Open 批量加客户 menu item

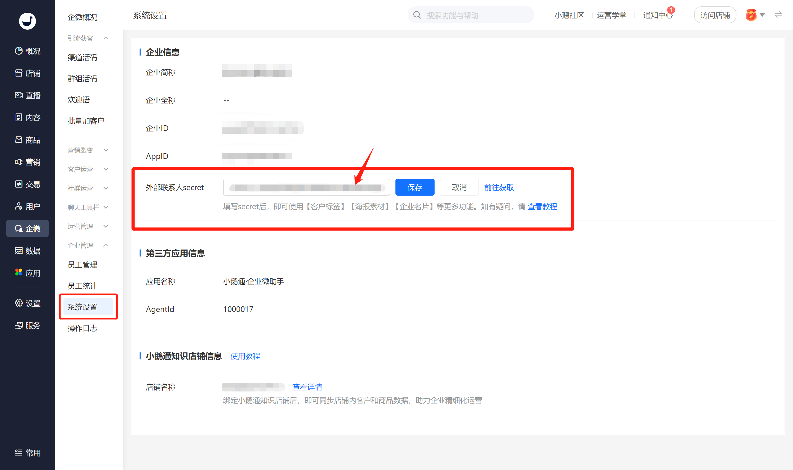[x=86, y=121]
